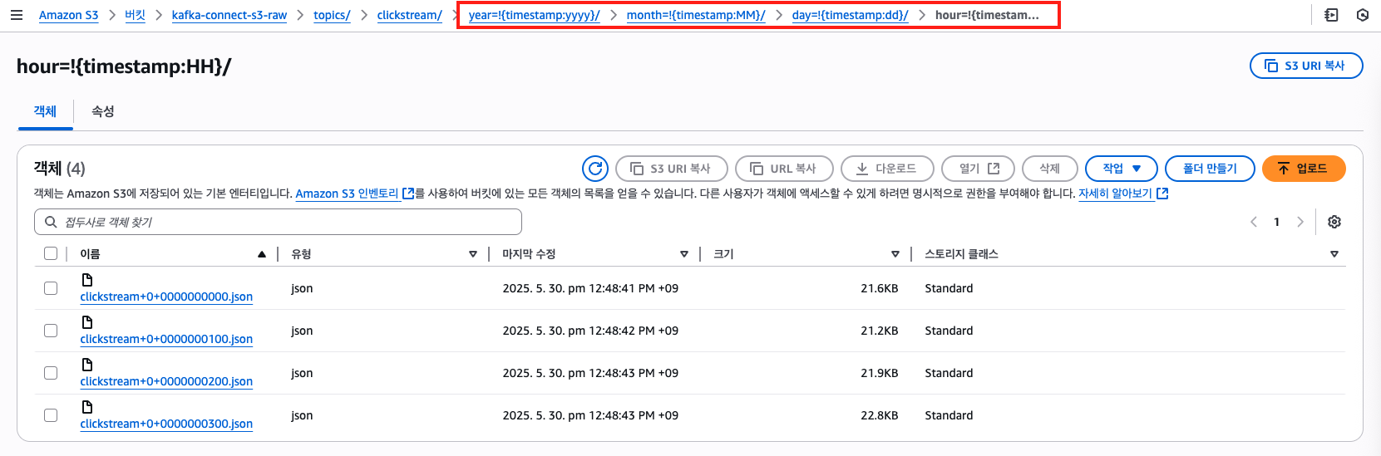Viewport: 1381px width, 456px height.
Task: Select checkbox for clickstream+0+0000000000.json
Action: (x=51, y=288)
